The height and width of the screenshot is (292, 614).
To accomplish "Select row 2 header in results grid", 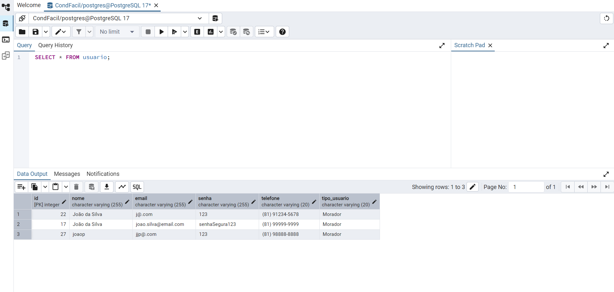I will 22,224.
